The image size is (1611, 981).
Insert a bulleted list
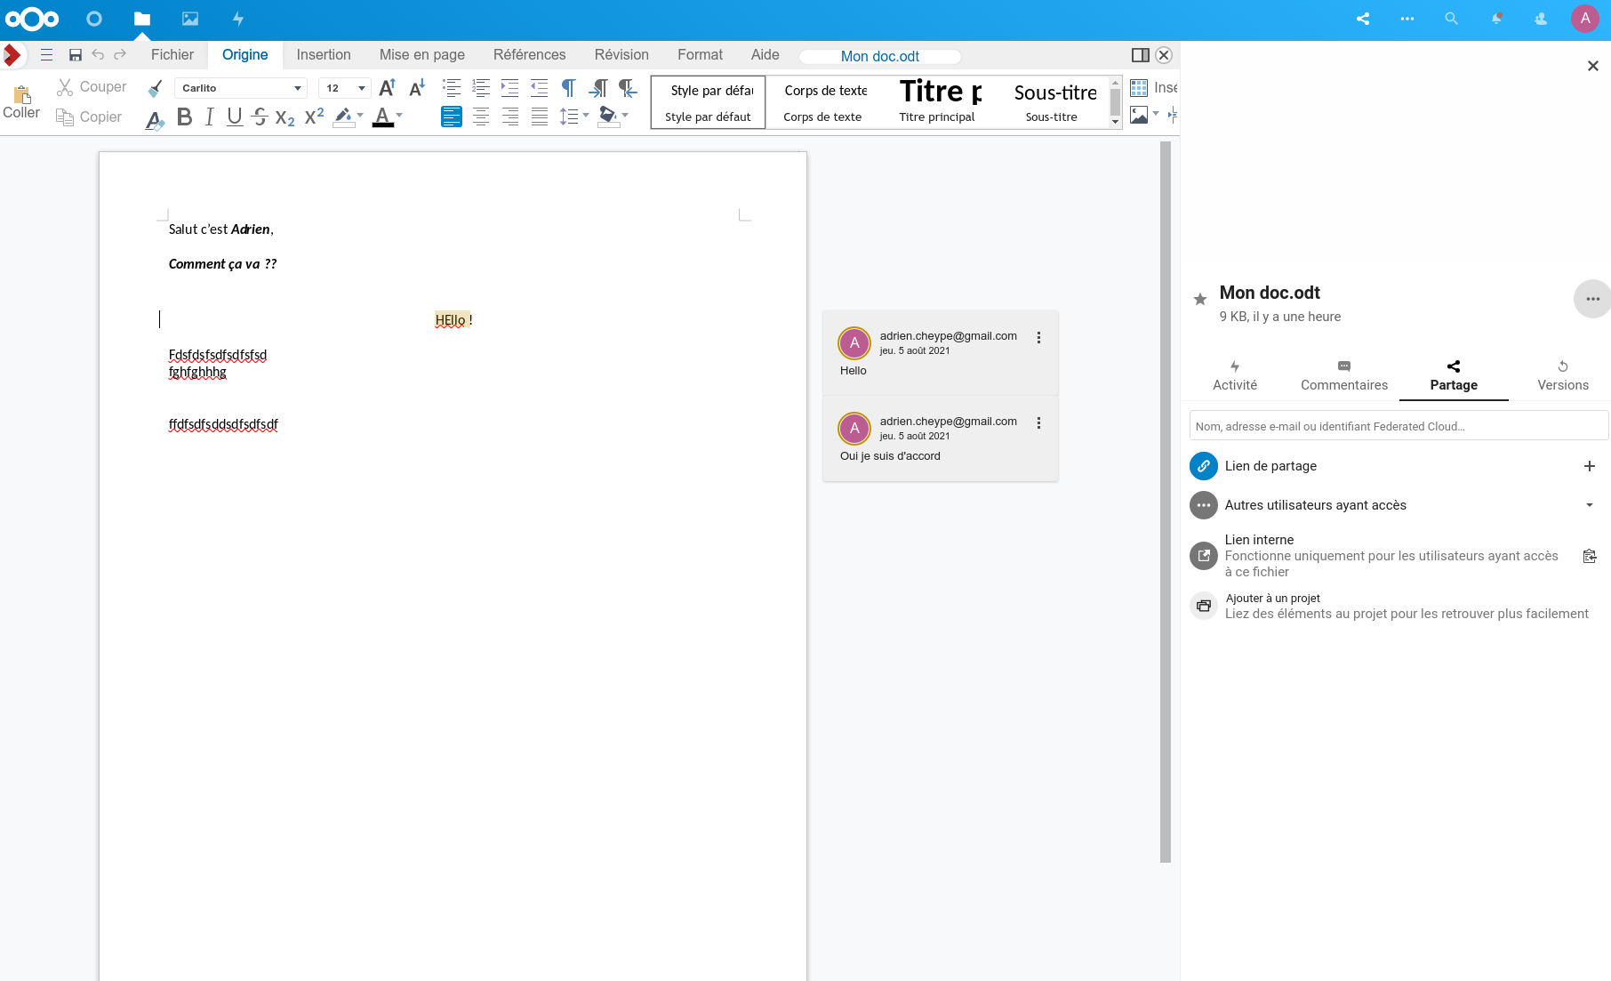452,87
